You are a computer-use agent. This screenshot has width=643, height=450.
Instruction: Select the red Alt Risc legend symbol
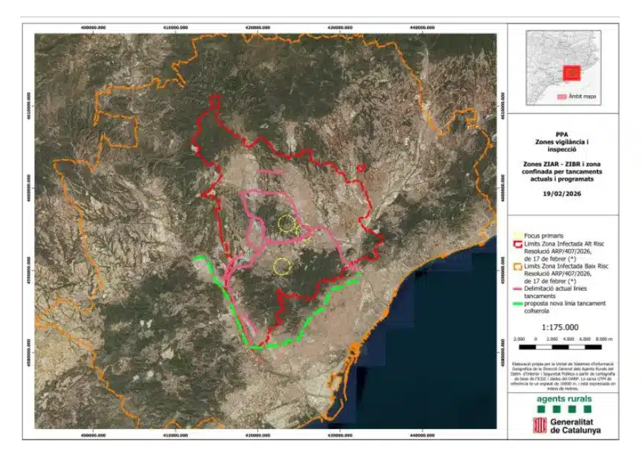click(517, 243)
